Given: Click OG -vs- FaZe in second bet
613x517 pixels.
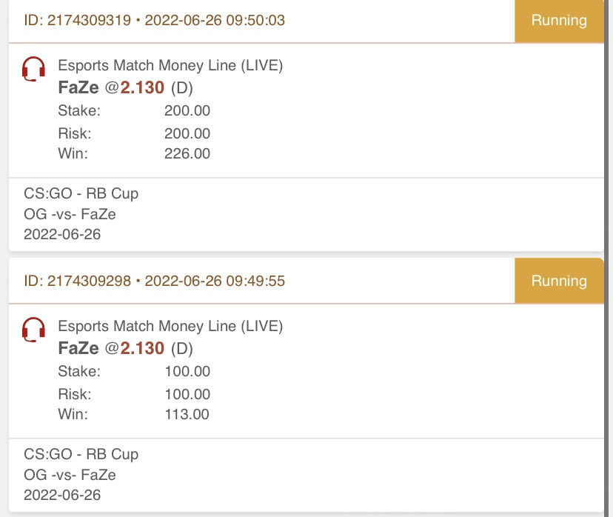Looking at the screenshot, I should pyautogui.click(x=70, y=476).
